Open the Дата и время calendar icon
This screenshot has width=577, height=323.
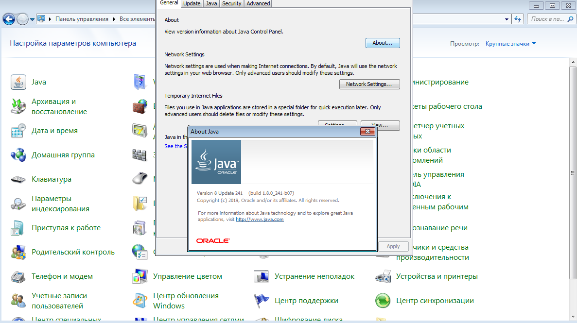pyautogui.click(x=18, y=131)
